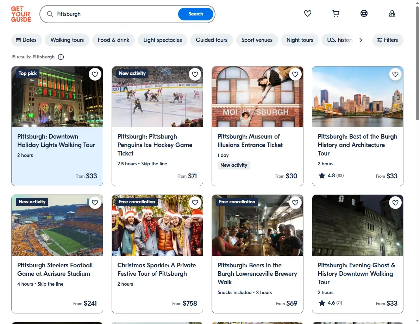Click New activity badge on Steelers card
Image resolution: width=420 pixels, height=324 pixels.
coord(32,202)
